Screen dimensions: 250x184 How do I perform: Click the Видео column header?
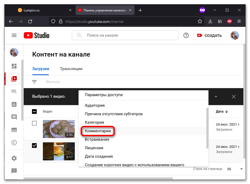point(47,112)
